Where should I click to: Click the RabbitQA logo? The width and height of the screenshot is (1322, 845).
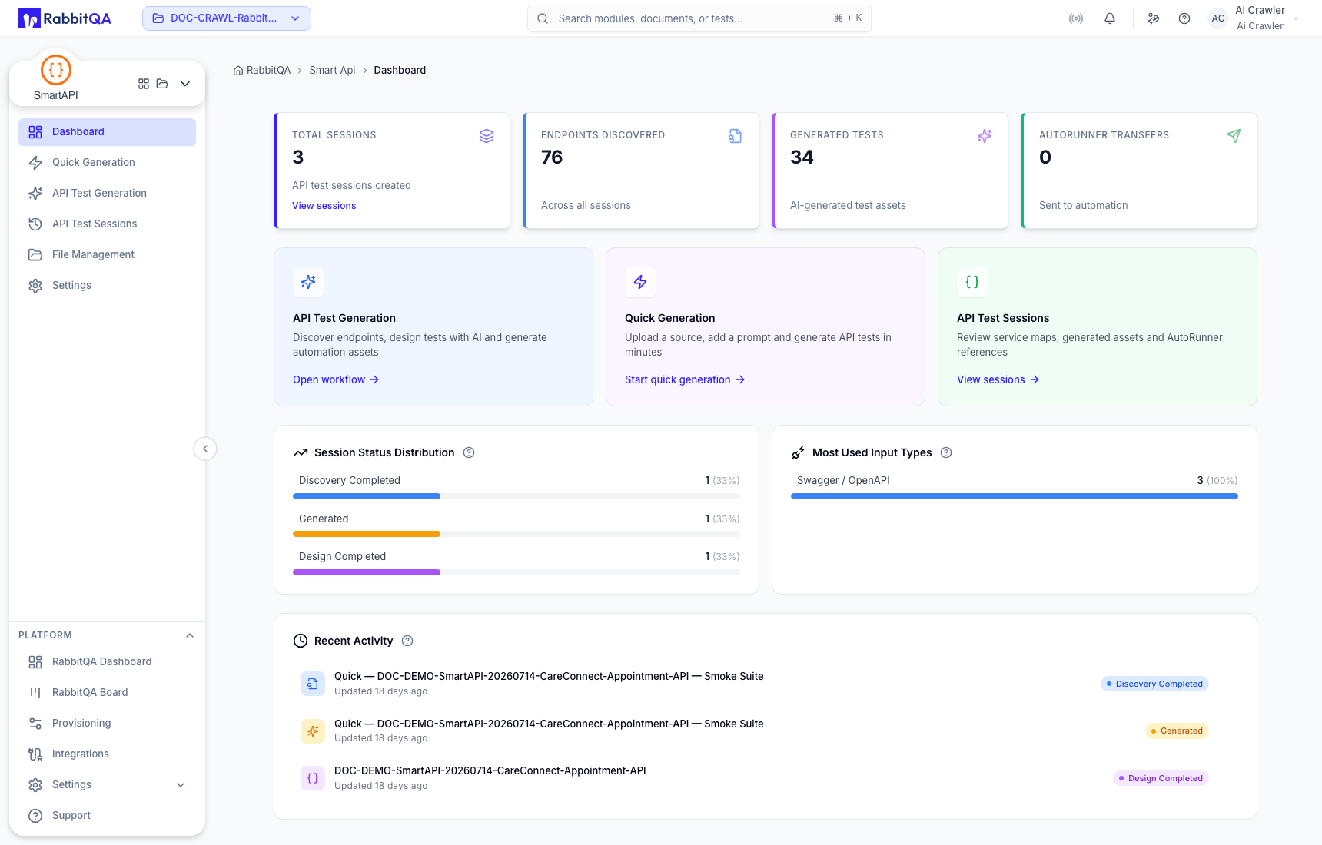tap(65, 18)
